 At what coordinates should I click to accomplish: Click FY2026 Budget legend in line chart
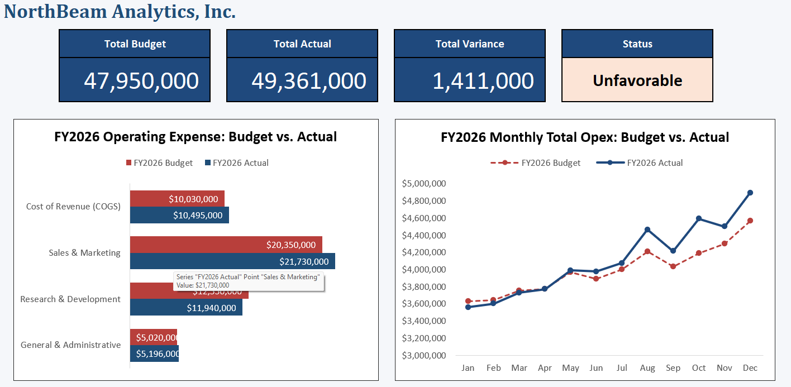tap(536, 163)
